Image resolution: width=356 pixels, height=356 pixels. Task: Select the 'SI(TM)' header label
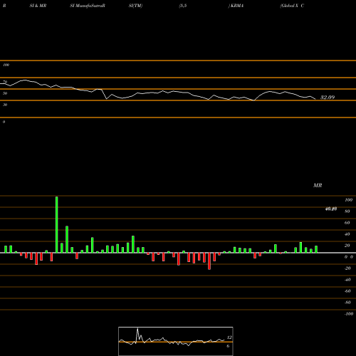click(x=135, y=6)
